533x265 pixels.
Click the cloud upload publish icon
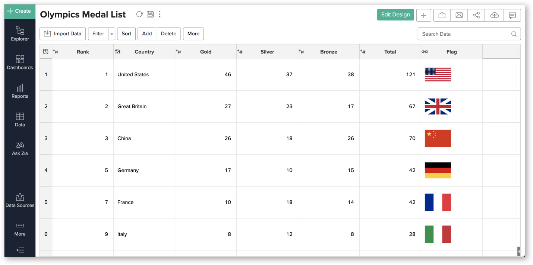coord(495,15)
